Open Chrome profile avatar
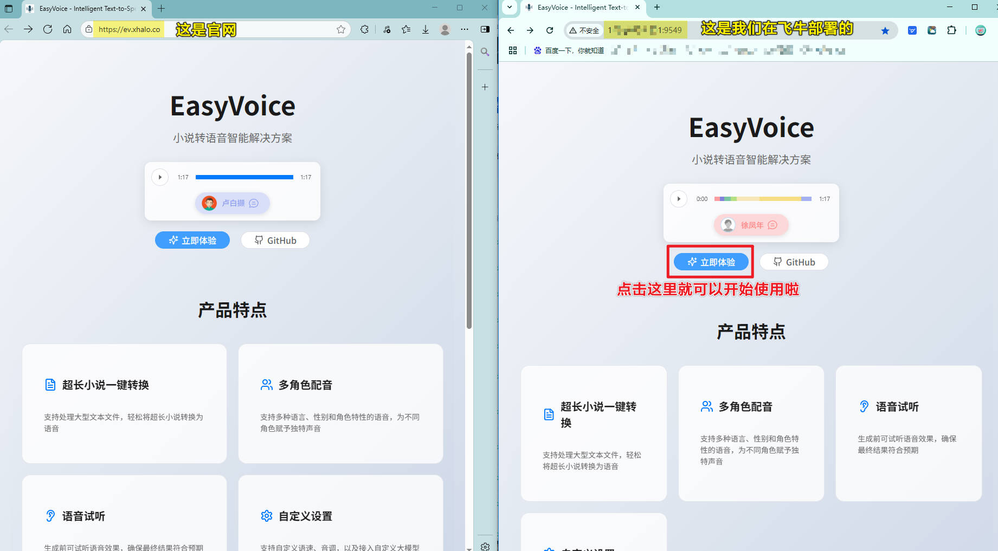Viewport: 998px width, 551px height. [981, 30]
